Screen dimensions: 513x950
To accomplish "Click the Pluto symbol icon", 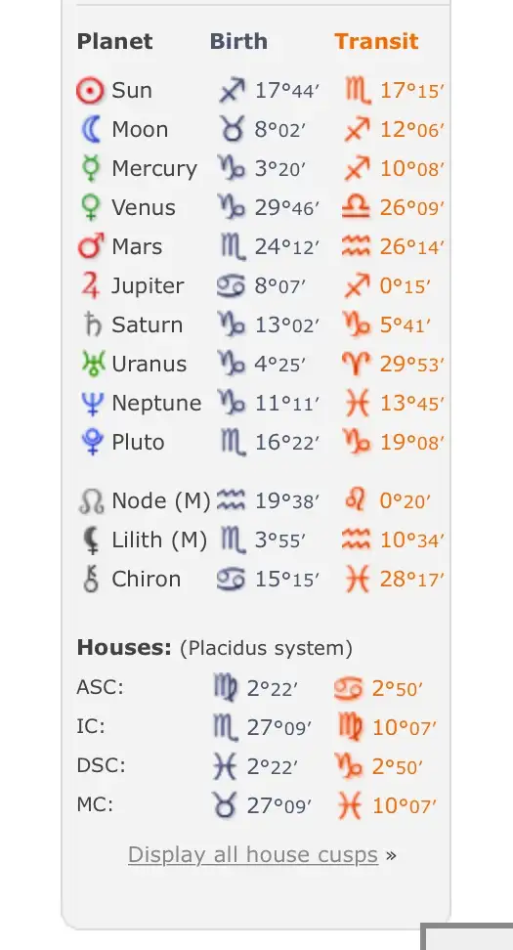I will click(92, 443).
